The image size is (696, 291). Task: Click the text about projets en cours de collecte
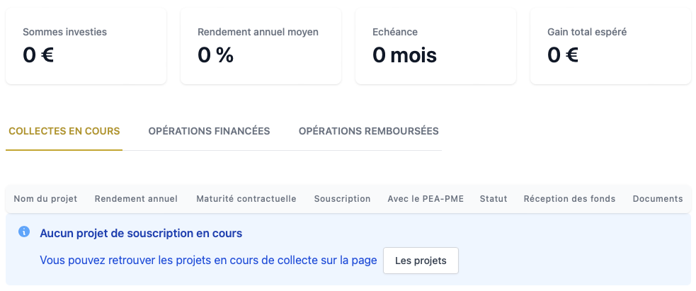coord(208,261)
